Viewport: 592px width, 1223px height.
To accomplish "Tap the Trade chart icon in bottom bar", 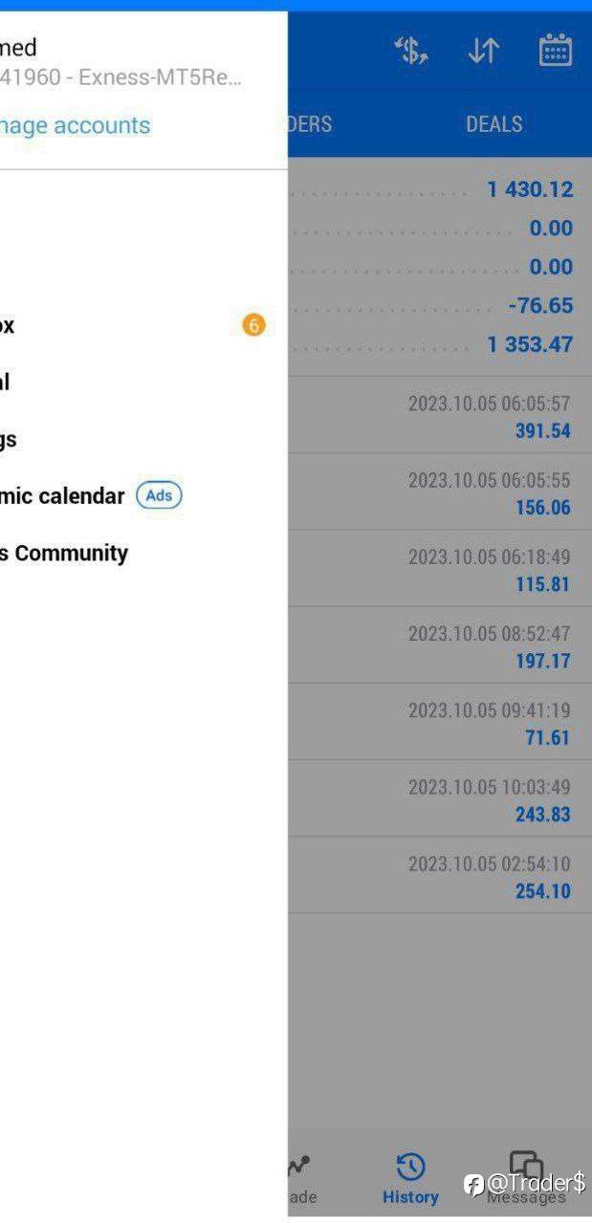I will [299, 1168].
